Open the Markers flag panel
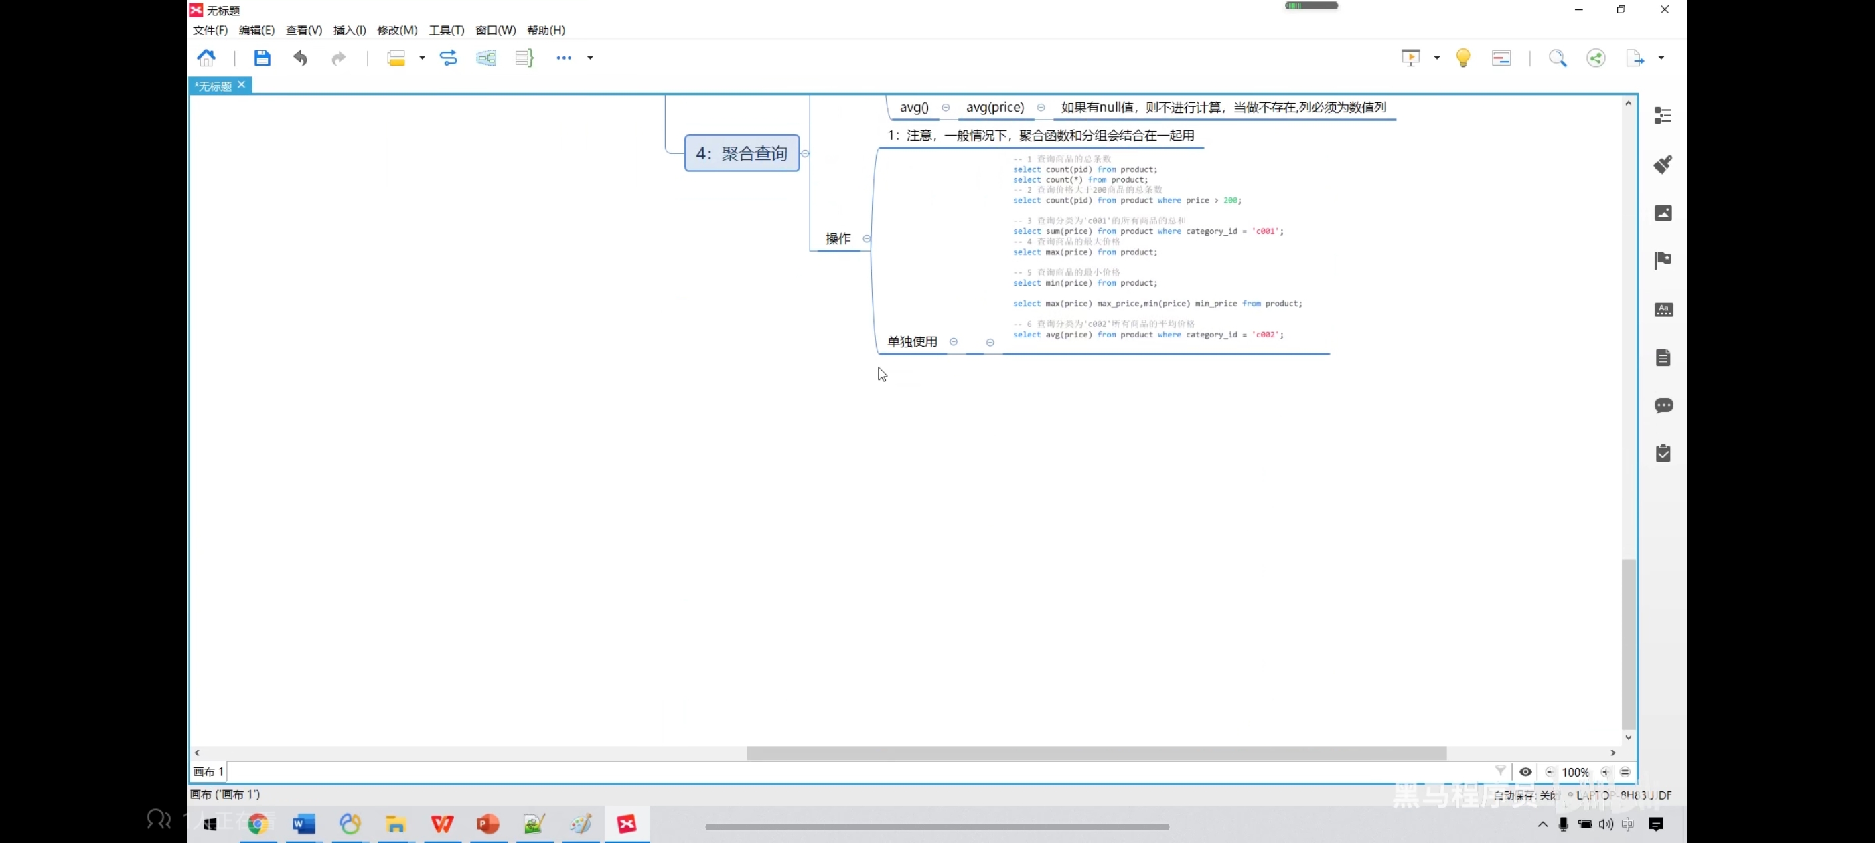Viewport: 1875px width, 843px height. coord(1663,260)
